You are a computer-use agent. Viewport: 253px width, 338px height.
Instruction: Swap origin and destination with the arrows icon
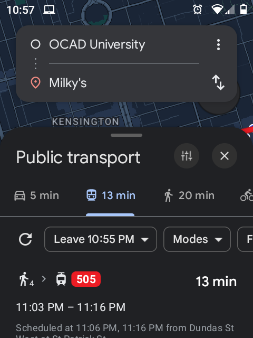point(218,82)
